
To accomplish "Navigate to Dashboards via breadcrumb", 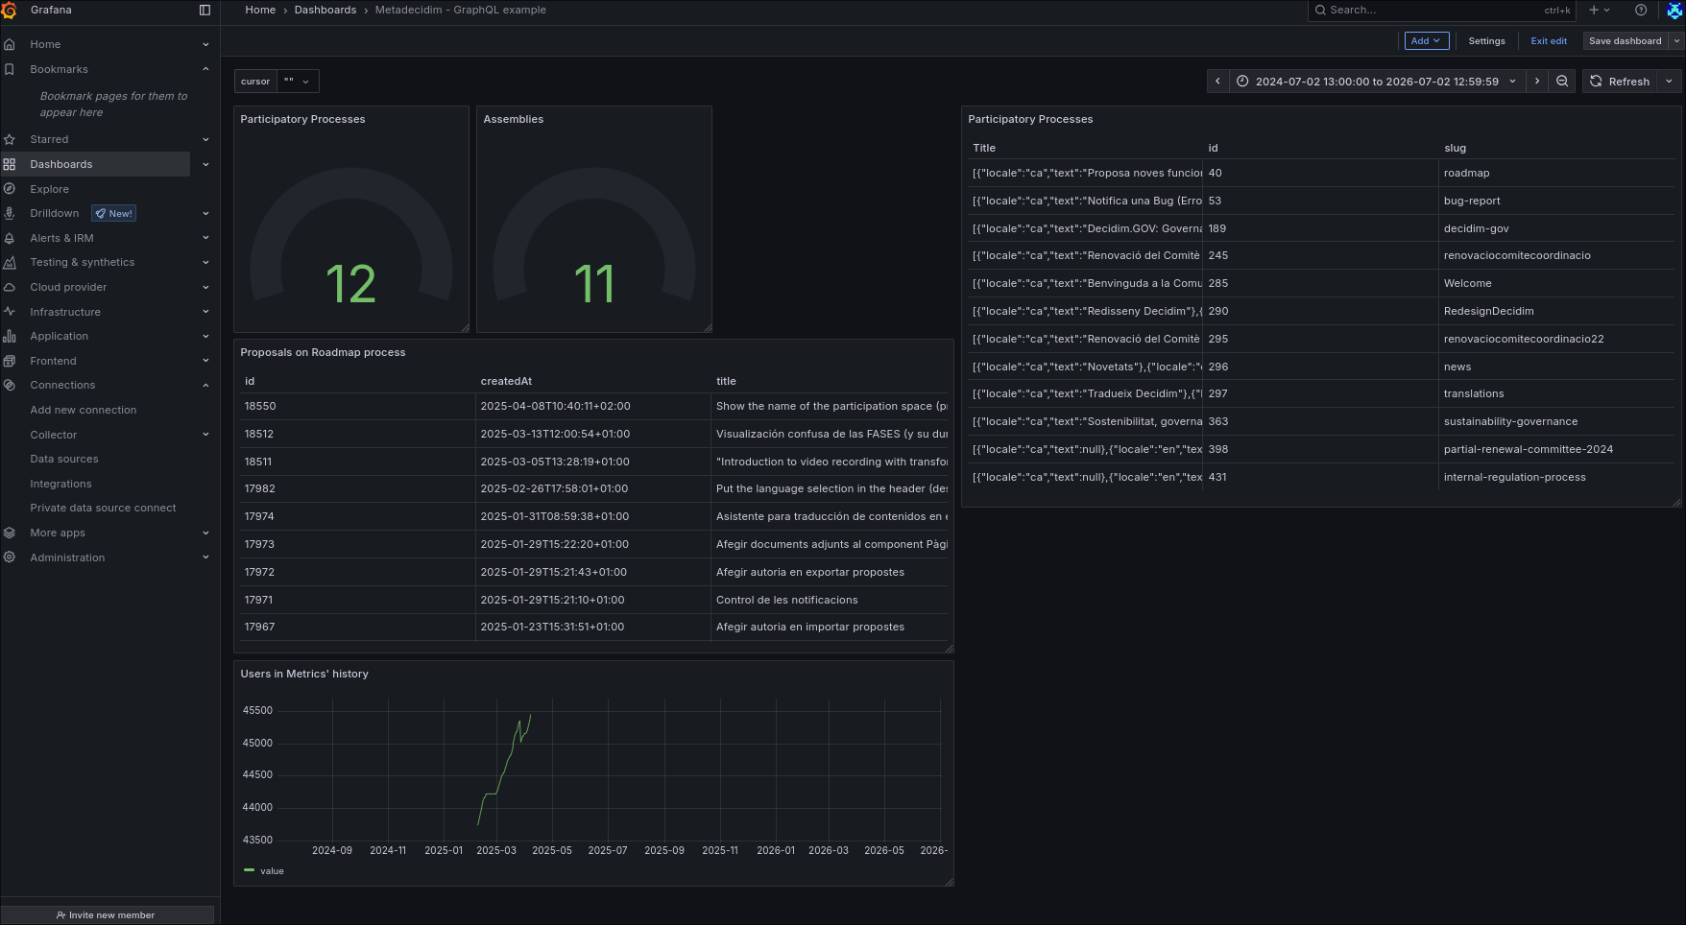I will tap(325, 10).
